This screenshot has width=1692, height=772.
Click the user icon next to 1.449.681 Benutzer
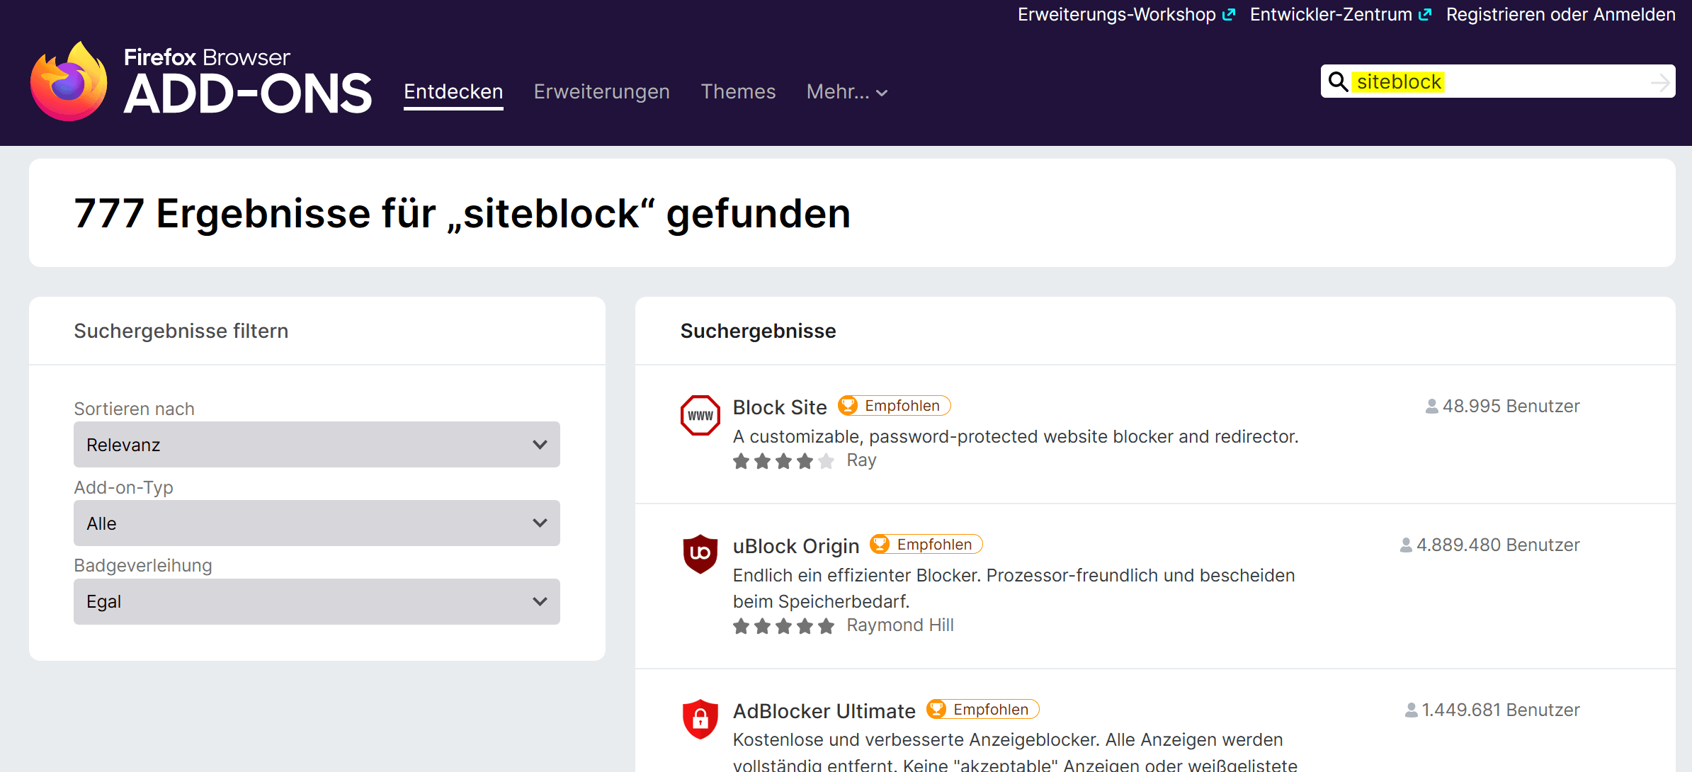[1411, 710]
